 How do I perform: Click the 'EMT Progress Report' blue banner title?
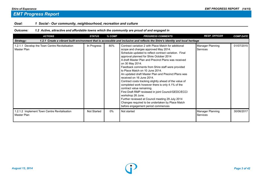[x=36, y=14]
